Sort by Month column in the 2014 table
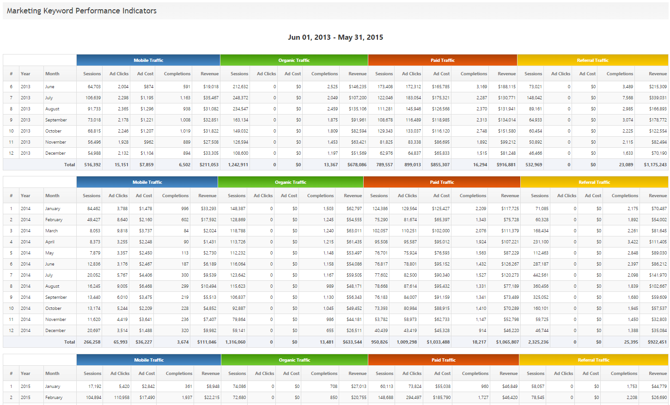 52,196
